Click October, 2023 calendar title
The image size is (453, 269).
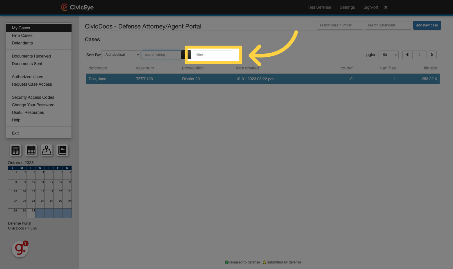click(21, 163)
